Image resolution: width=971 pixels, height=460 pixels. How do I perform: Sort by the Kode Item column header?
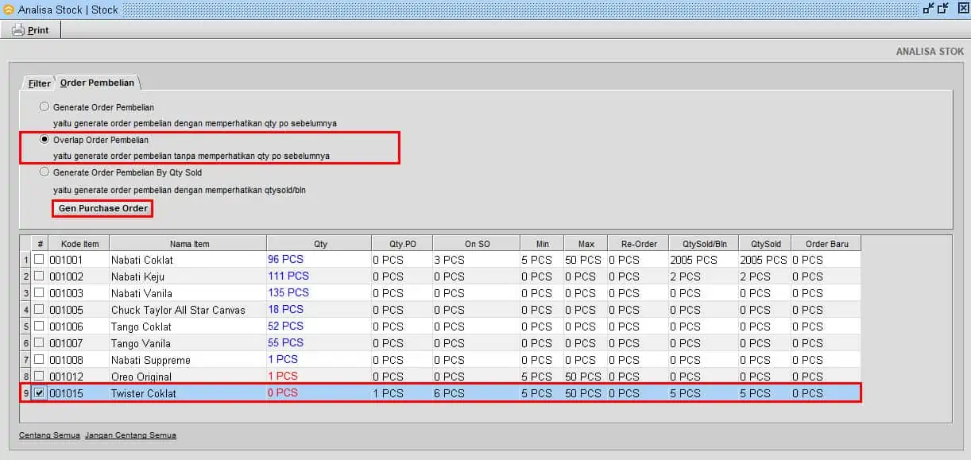coord(79,244)
